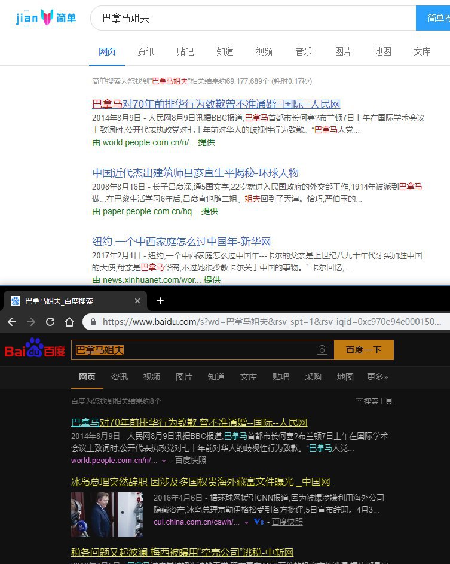The width and height of the screenshot is (450, 564).
Task: Click the Jian search input field
Action: coord(251,19)
